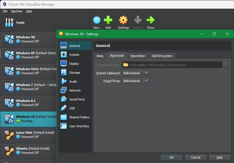The width and height of the screenshot is (234, 163).
Task: Click the Ubuntu (Default Install) name text
Action: (33, 148)
